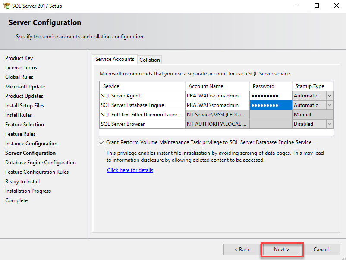This screenshot has width=346, height=260.
Task: Select Installation Progress step in sidebar
Action: pos(28,191)
